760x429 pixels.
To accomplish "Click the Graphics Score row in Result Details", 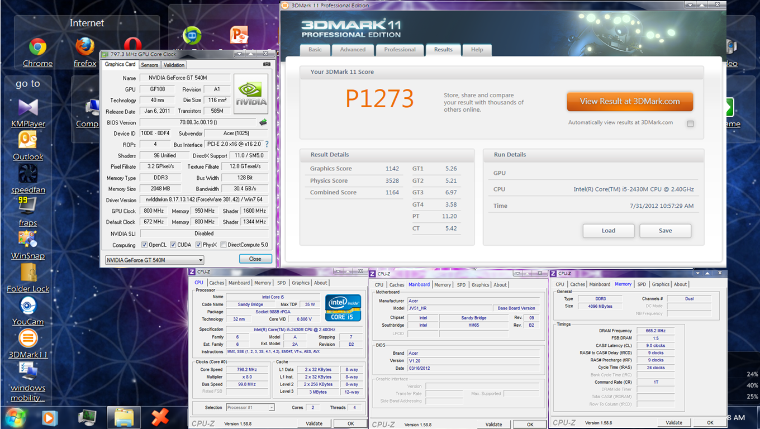I will click(x=354, y=169).
